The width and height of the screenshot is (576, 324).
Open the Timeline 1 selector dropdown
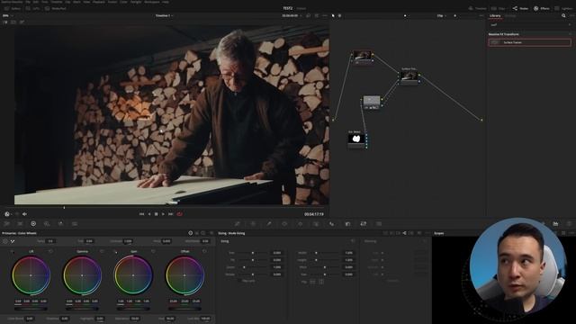tap(164, 16)
